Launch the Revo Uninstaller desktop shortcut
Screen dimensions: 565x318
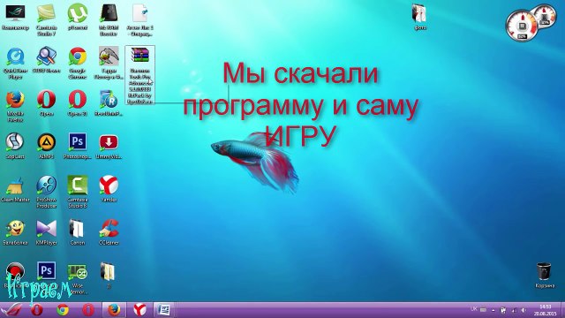pyautogui.click(x=109, y=103)
